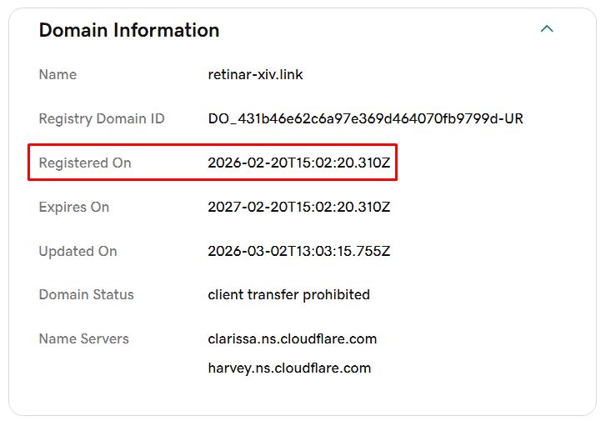Open the harvey.ns.cloudflare.com name server
The width and height of the screenshot is (606, 421).
click(x=288, y=368)
